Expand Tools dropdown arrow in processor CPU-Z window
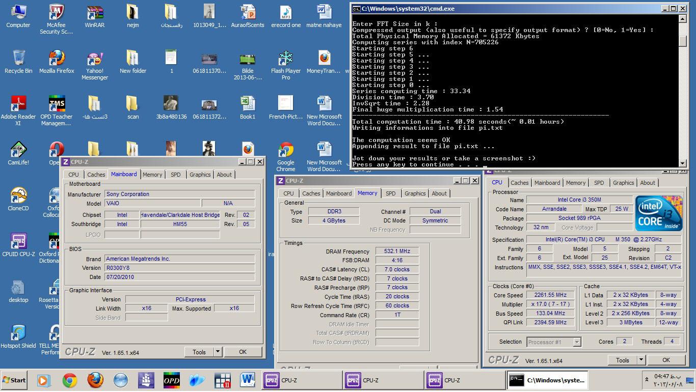696x392 pixels. point(641,360)
